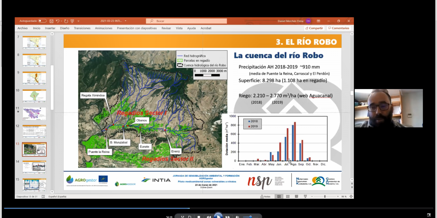Click La cuenca del río Robo heading
437x218 pixels.
click(x=279, y=56)
